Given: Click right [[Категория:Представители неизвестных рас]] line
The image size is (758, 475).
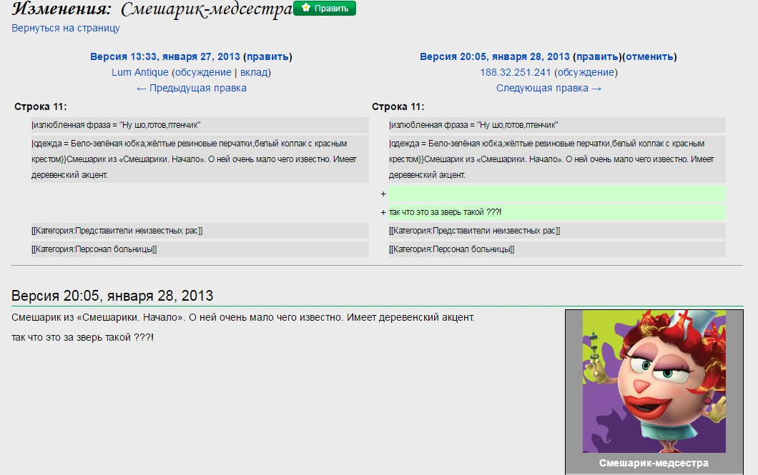Looking at the screenshot, I should 557,231.
